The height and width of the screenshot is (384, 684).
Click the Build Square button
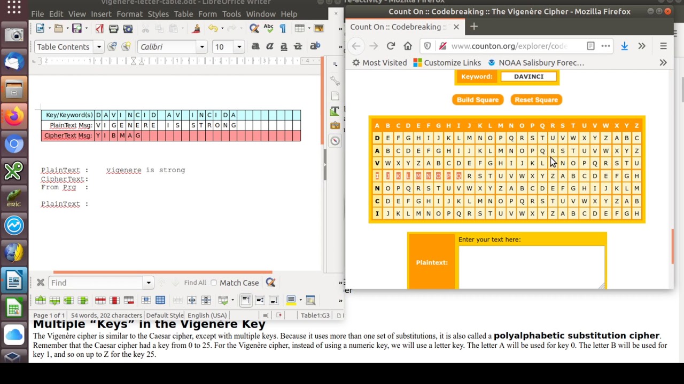[x=478, y=100]
